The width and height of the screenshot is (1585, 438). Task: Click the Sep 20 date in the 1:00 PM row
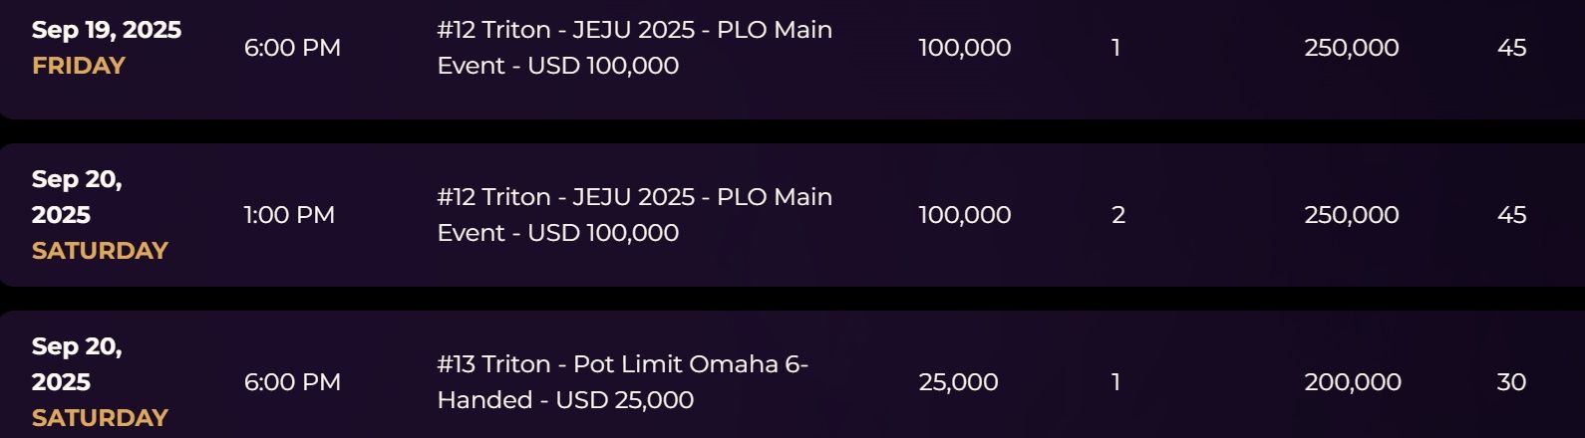pos(77,197)
